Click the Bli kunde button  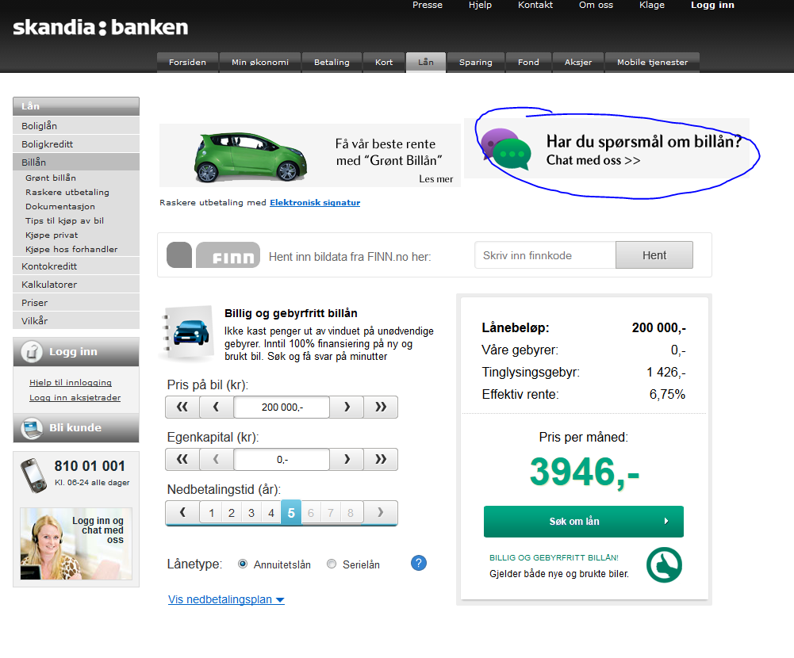coord(76,428)
